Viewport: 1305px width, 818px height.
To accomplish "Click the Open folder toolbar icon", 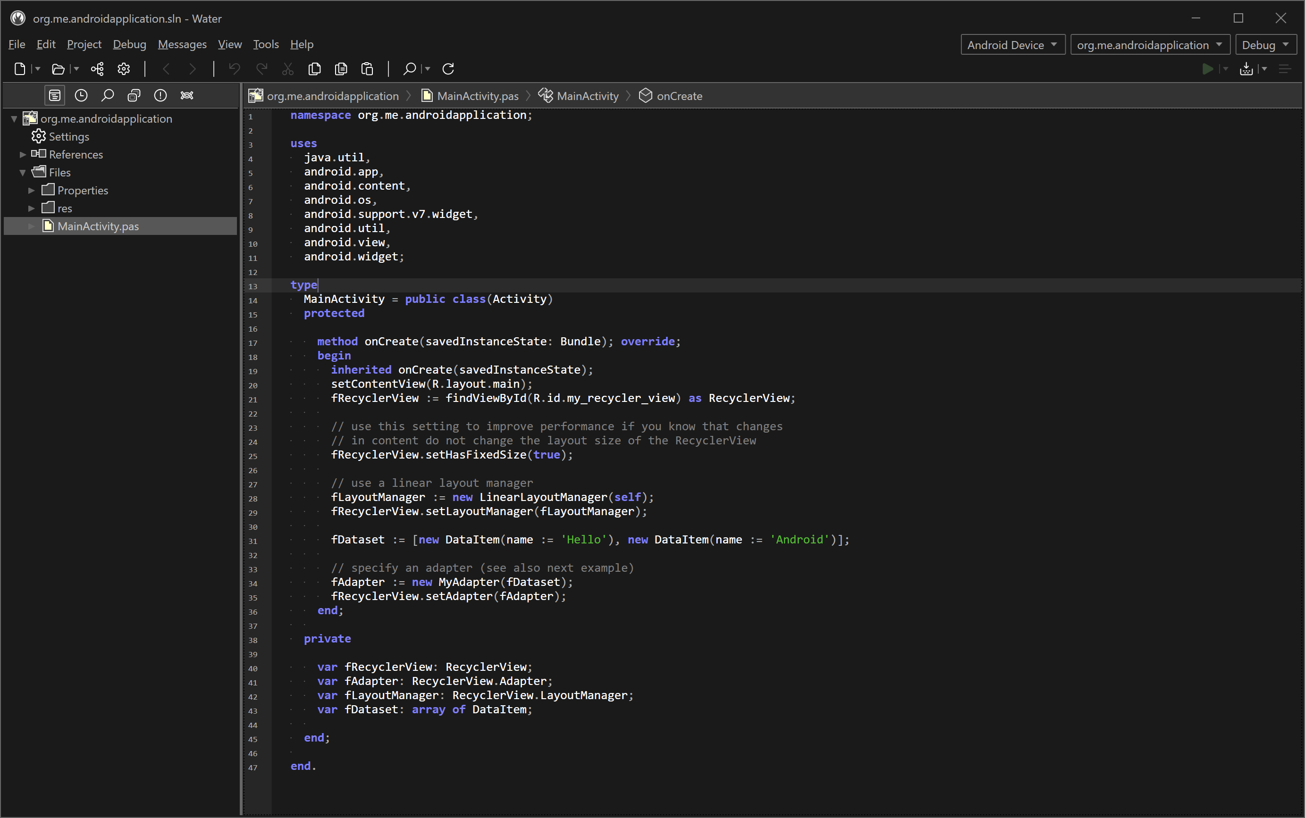I will 58,69.
